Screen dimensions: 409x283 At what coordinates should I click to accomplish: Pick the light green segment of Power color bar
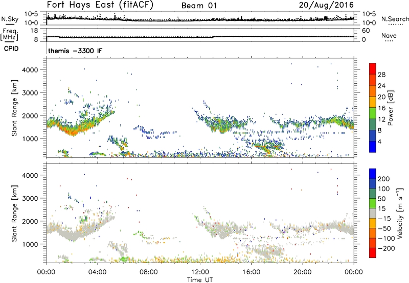[373, 113]
